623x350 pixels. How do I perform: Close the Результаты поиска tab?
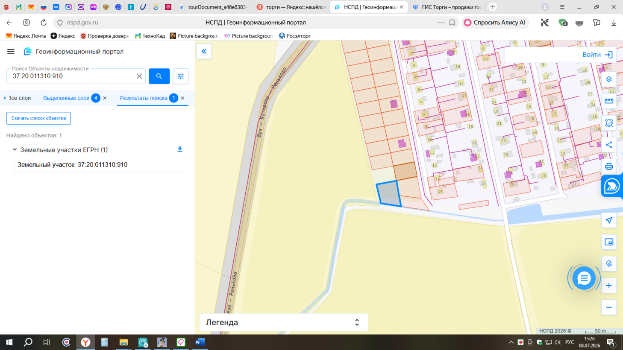(182, 98)
